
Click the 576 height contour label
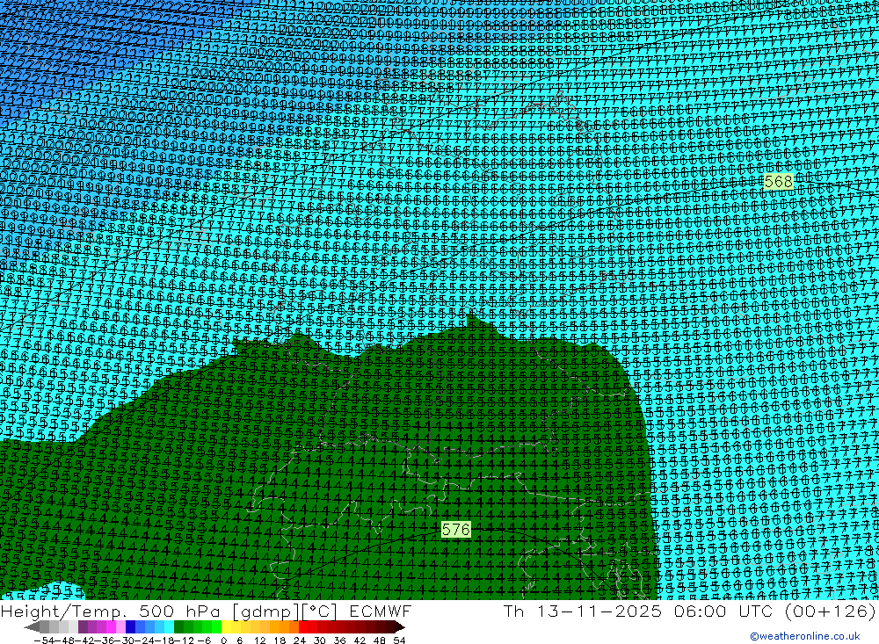[x=455, y=529]
